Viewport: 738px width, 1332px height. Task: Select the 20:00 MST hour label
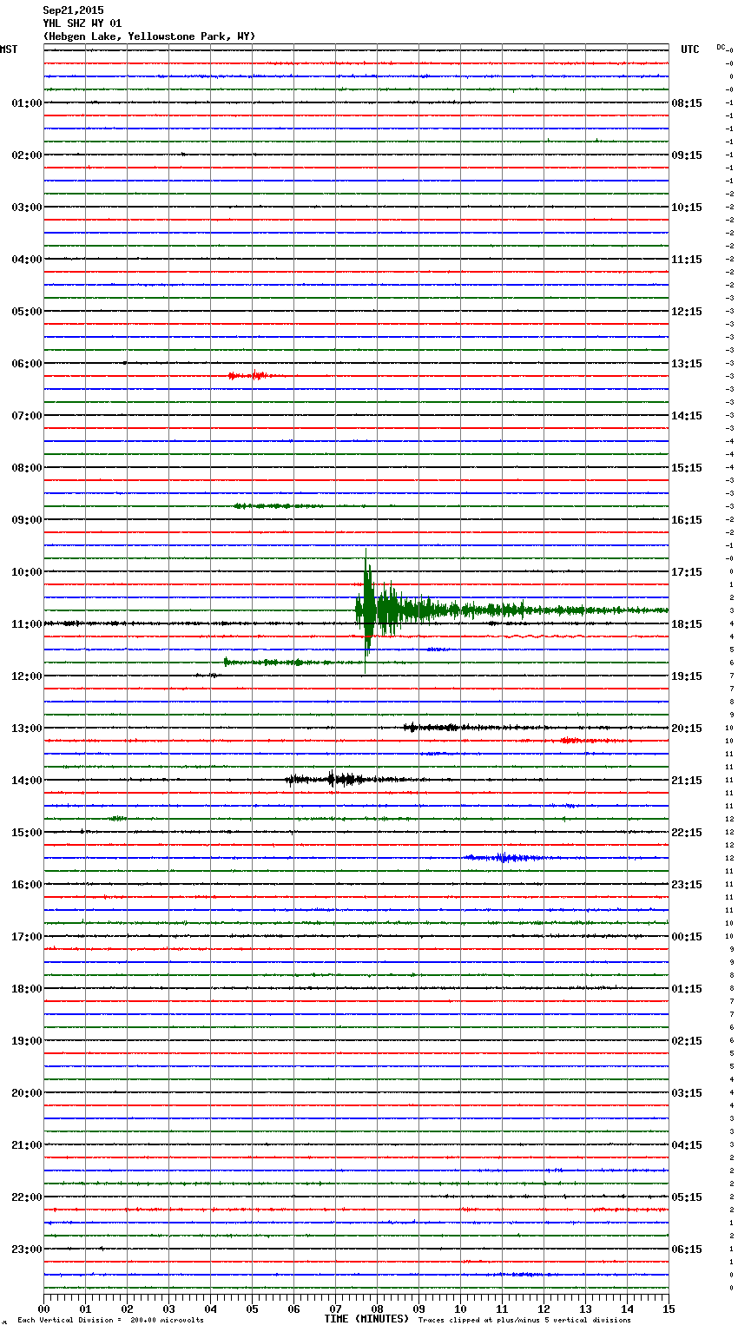point(26,1093)
